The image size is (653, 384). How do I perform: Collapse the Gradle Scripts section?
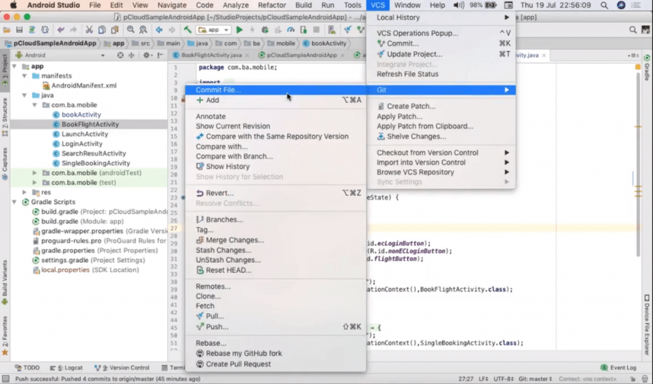tap(14, 202)
